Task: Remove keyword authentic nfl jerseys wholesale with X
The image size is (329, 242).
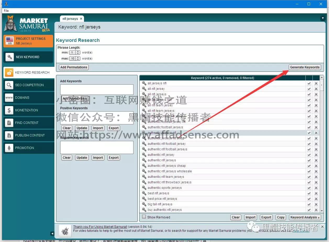Action: click(316, 171)
